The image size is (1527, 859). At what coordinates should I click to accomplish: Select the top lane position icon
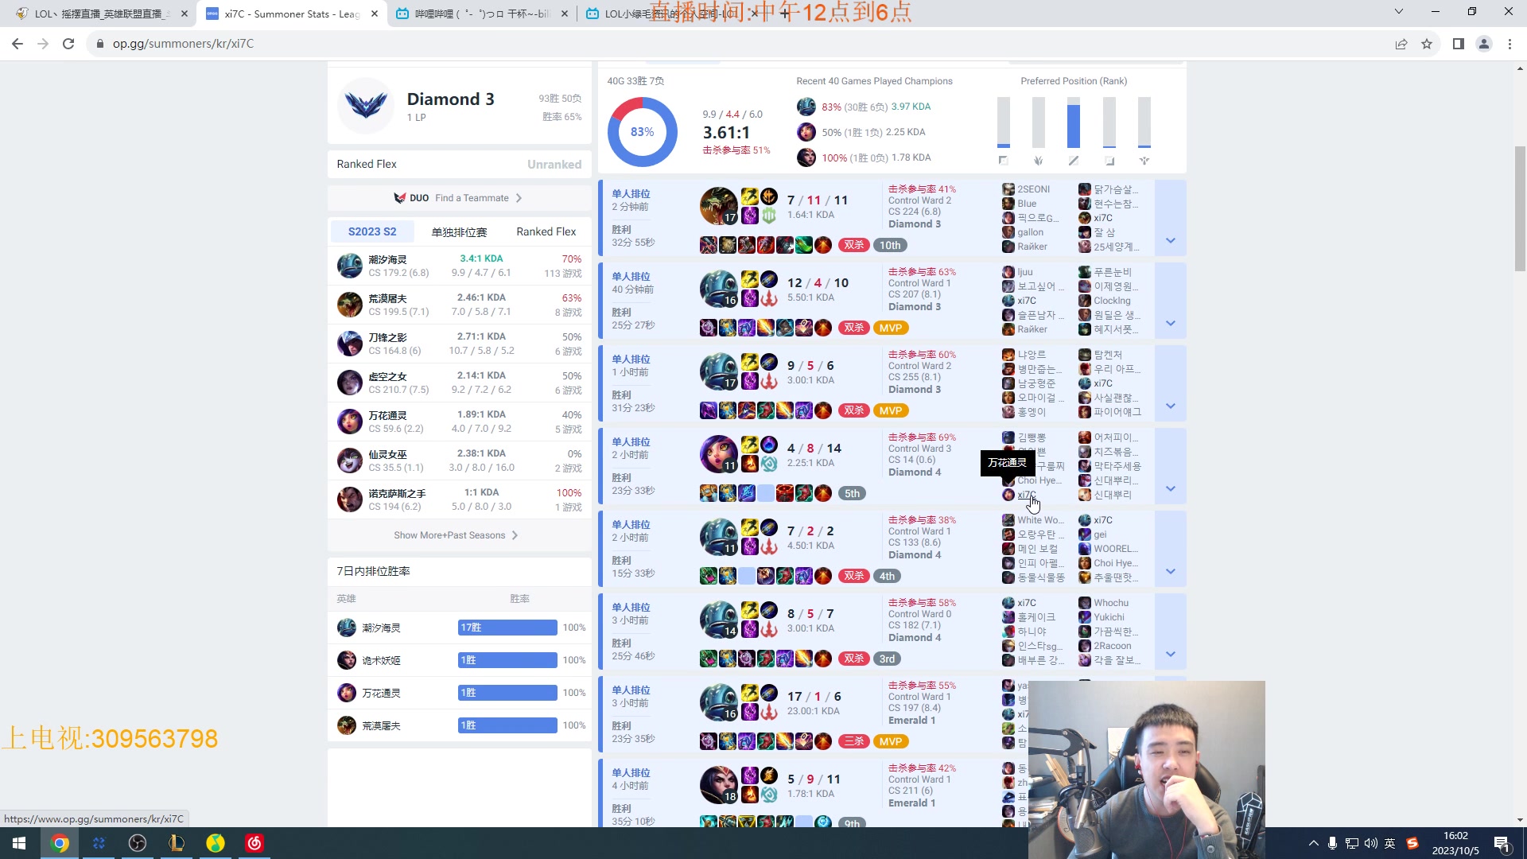click(1004, 160)
